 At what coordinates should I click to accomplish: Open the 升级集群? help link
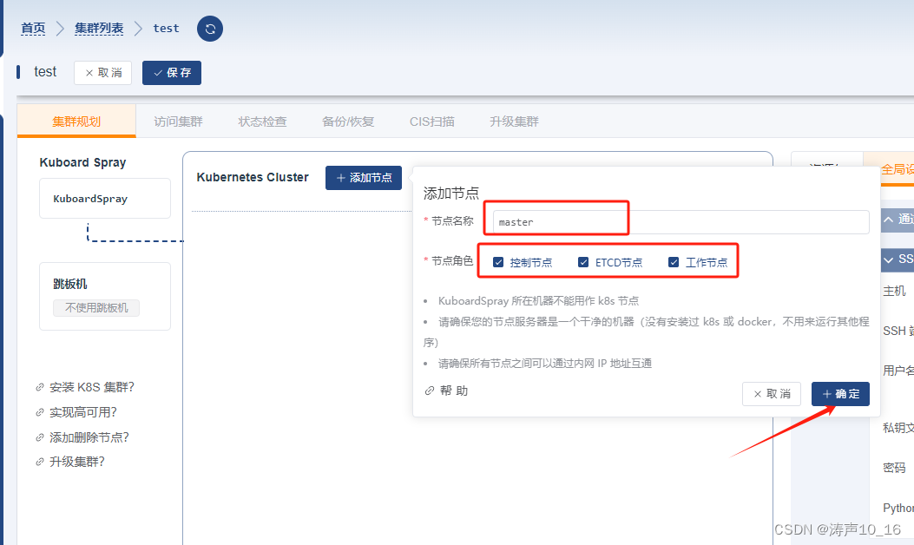click(77, 462)
